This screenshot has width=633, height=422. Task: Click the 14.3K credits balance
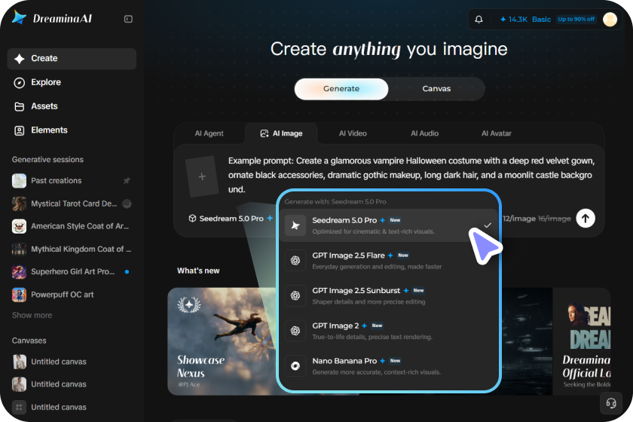point(518,19)
